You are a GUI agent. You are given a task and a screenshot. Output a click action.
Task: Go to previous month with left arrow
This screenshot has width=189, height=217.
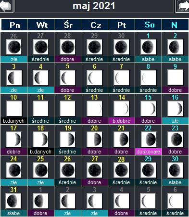pyautogui.click(x=6, y=6)
